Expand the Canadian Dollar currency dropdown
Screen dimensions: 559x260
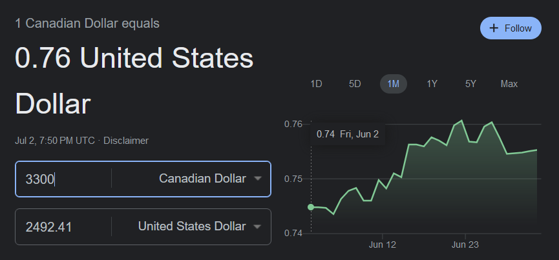coord(202,179)
